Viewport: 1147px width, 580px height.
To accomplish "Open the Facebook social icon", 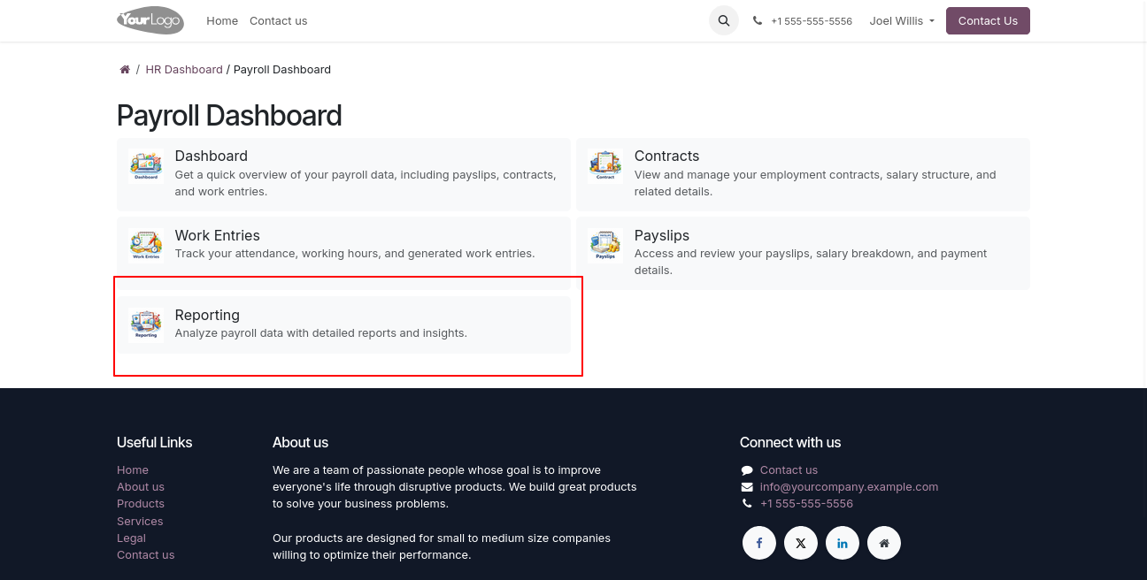I will [759, 543].
